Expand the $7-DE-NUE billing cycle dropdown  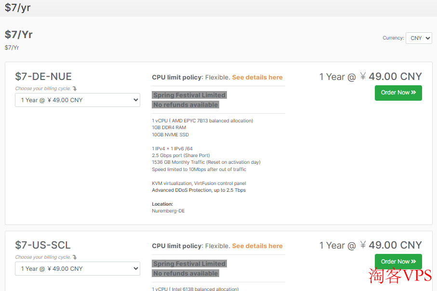[78, 100]
